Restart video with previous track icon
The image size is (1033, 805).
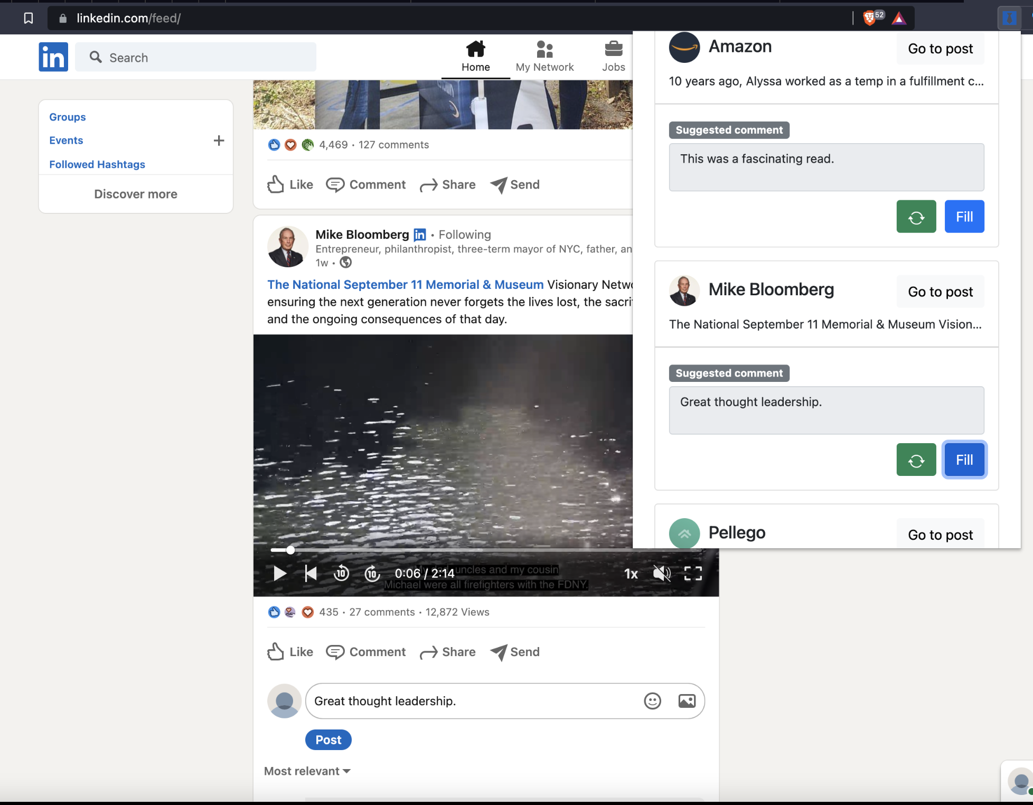[x=311, y=573]
